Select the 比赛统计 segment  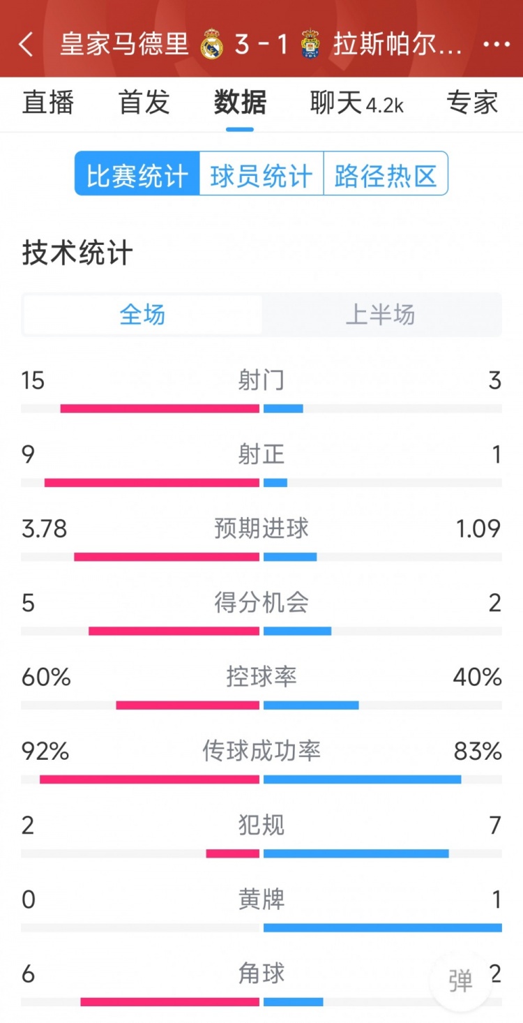[x=137, y=175]
